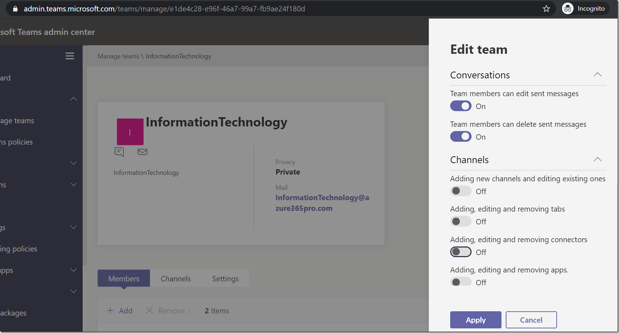Click the InformationTechnology team name heading

217,122
